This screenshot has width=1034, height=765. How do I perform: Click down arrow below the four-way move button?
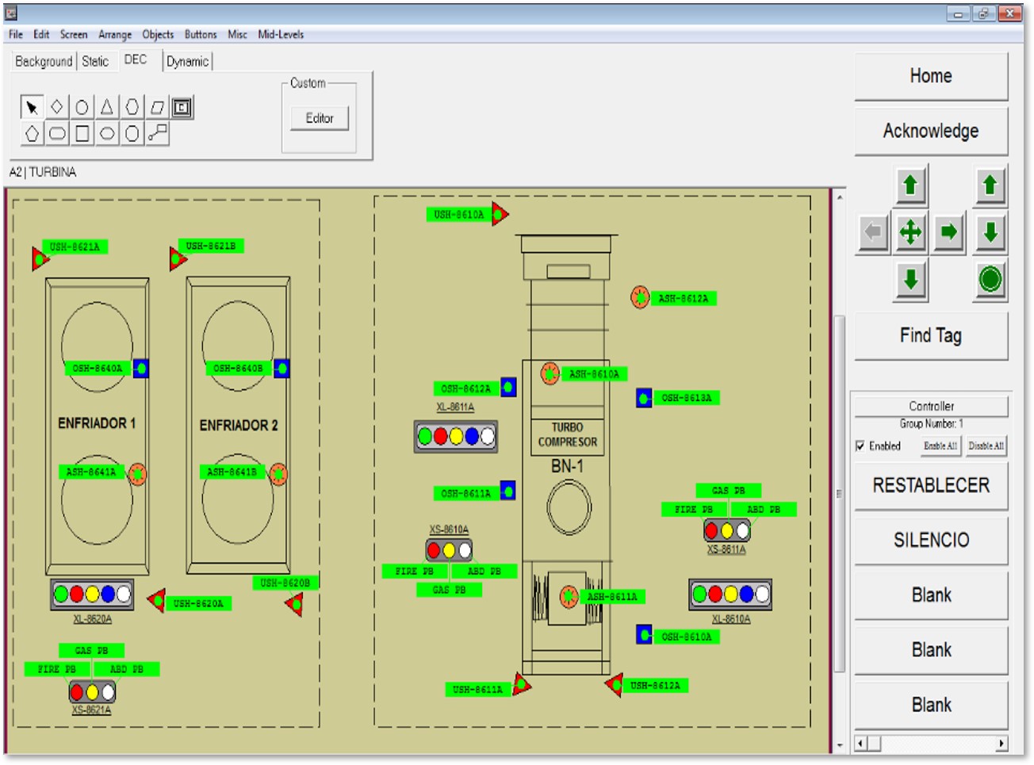coord(910,279)
